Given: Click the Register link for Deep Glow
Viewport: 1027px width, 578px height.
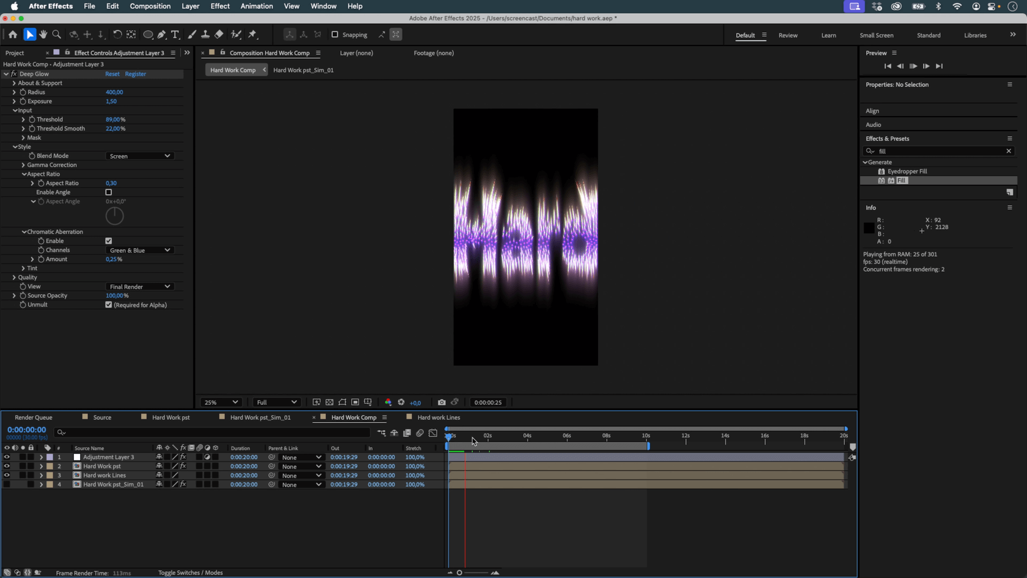Looking at the screenshot, I should coord(135,74).
